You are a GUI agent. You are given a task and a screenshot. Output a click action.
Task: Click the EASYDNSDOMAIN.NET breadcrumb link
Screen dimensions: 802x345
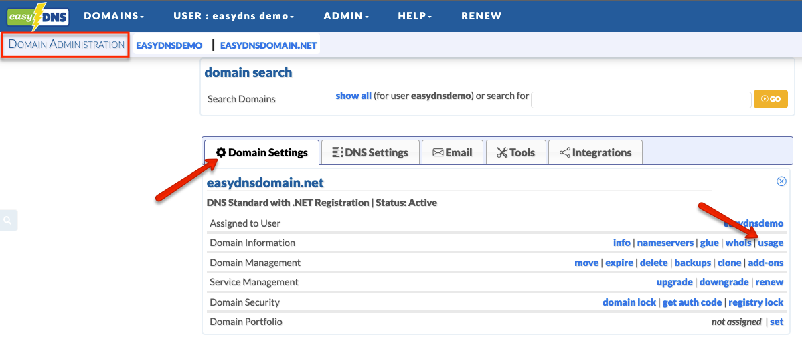[268, 45]
